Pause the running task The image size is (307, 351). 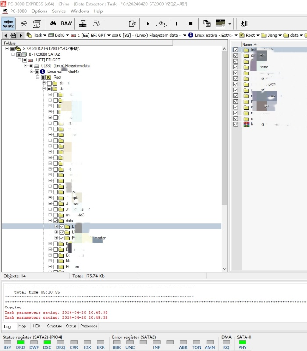[177, 24]
